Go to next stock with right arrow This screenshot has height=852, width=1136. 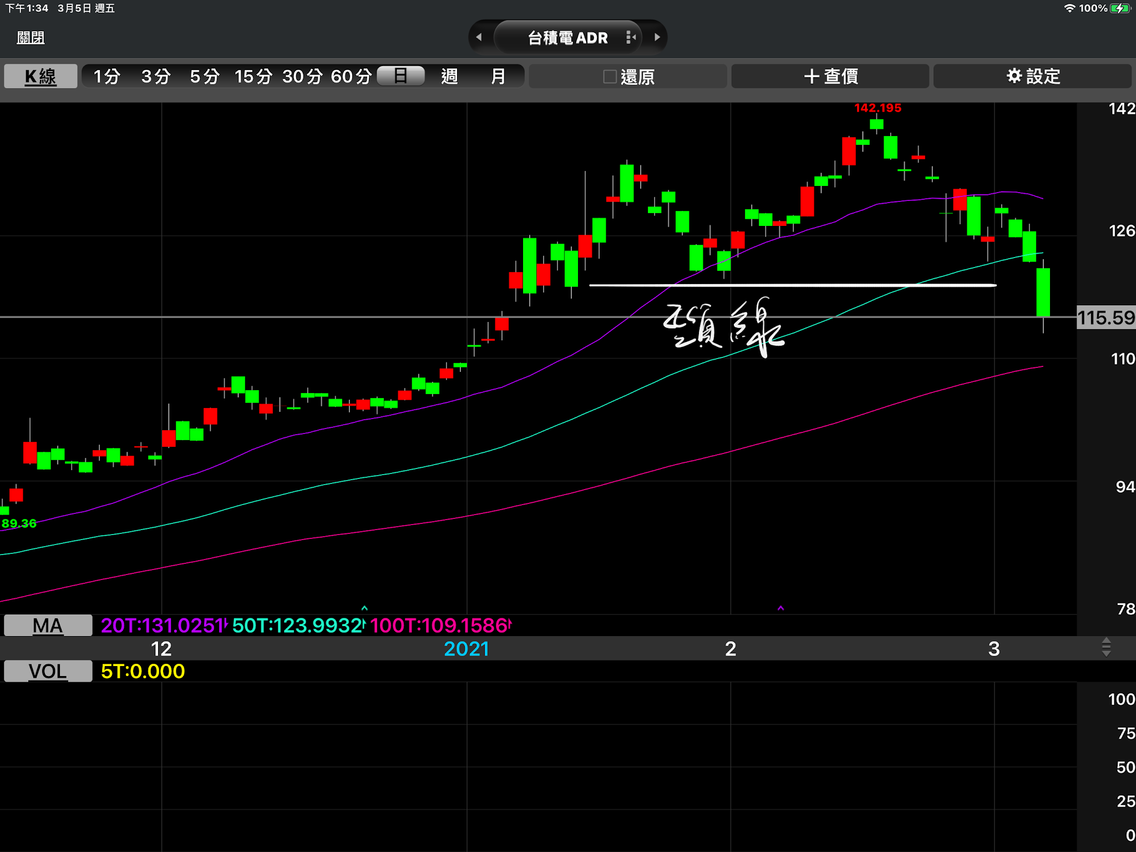coord(657,37)
